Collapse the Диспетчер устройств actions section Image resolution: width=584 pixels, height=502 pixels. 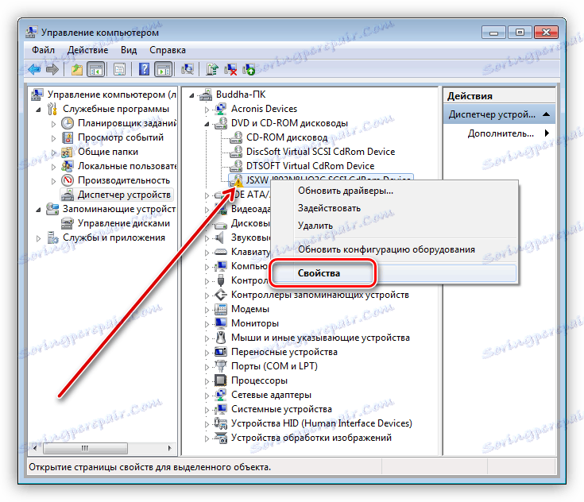[x=546, y=114]
